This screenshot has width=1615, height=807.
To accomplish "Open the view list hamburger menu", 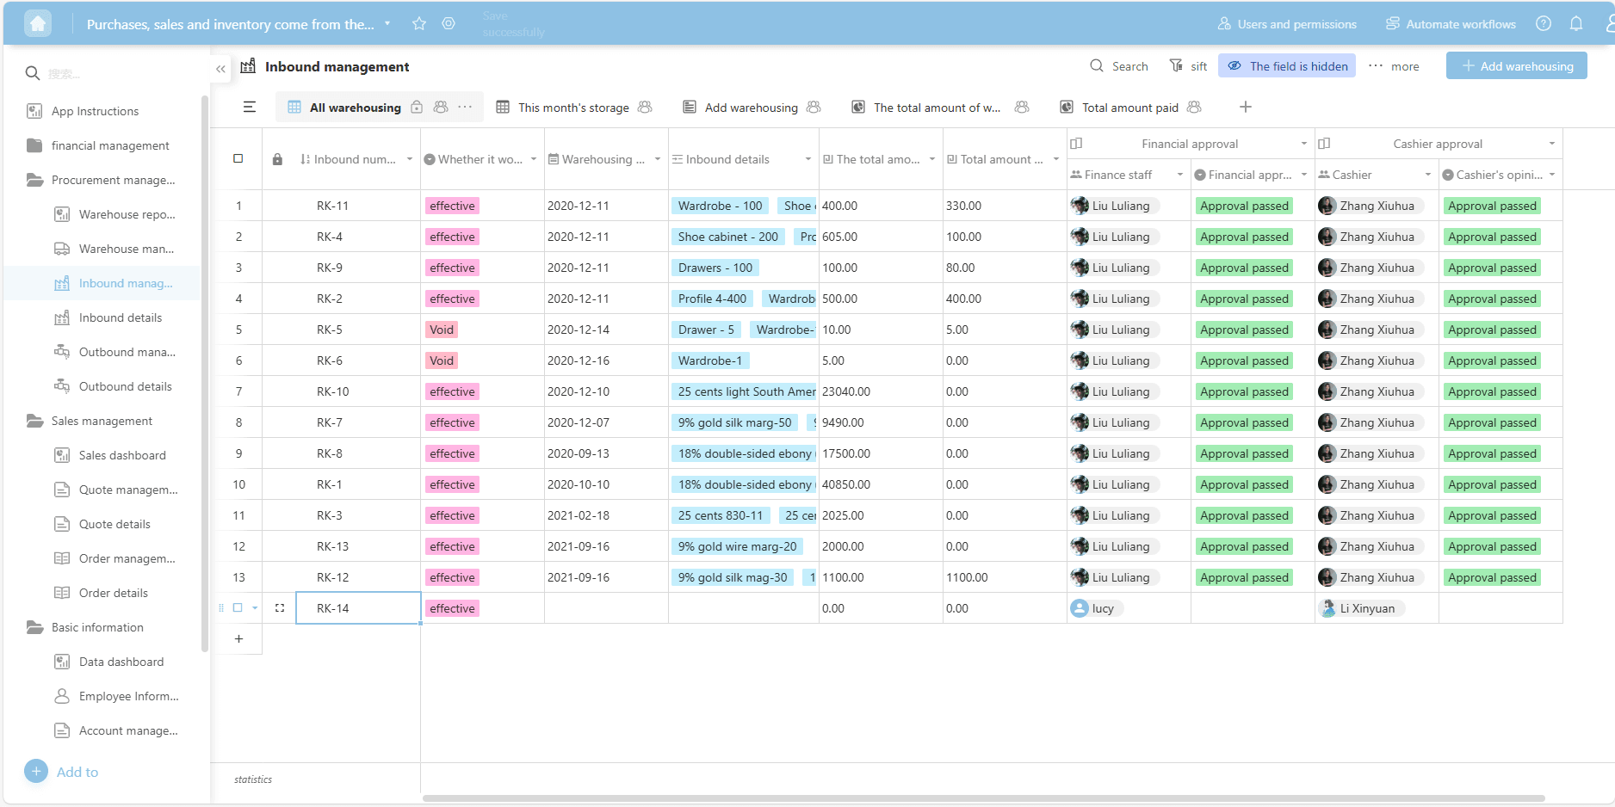I will point(250,108).
